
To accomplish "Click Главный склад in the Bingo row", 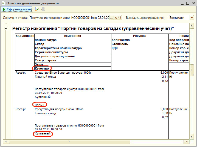I will click(45, 77).
